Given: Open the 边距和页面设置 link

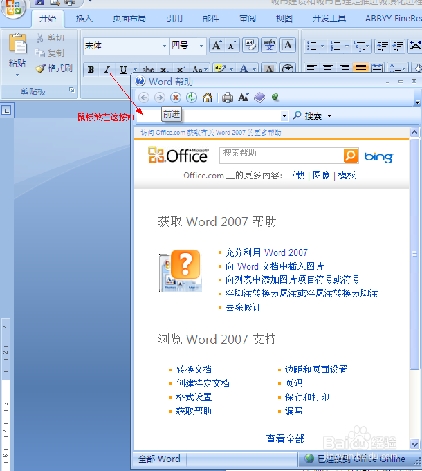Looking at the screenshot, I should pos(316,369).
